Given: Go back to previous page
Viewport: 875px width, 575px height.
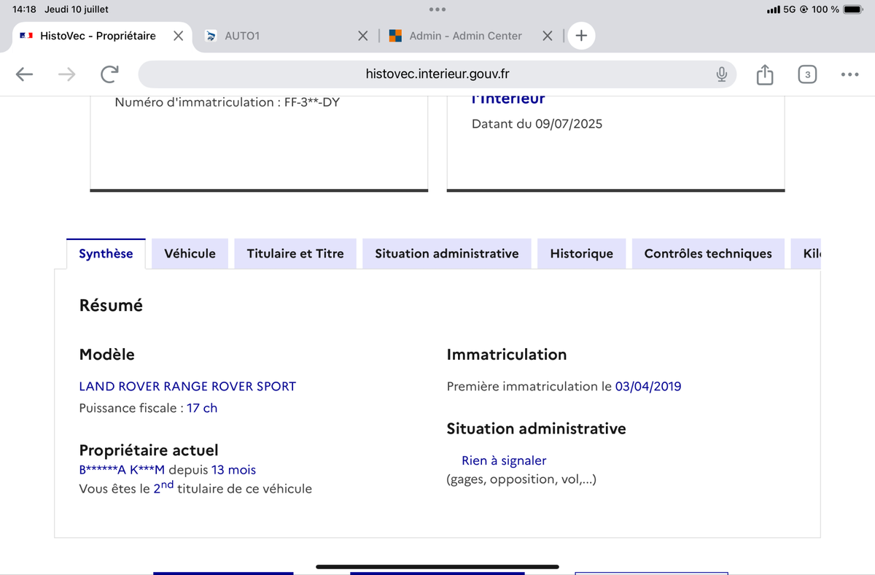Looking at the screenshot, I should pyautogui.click(x=25, y=74).
